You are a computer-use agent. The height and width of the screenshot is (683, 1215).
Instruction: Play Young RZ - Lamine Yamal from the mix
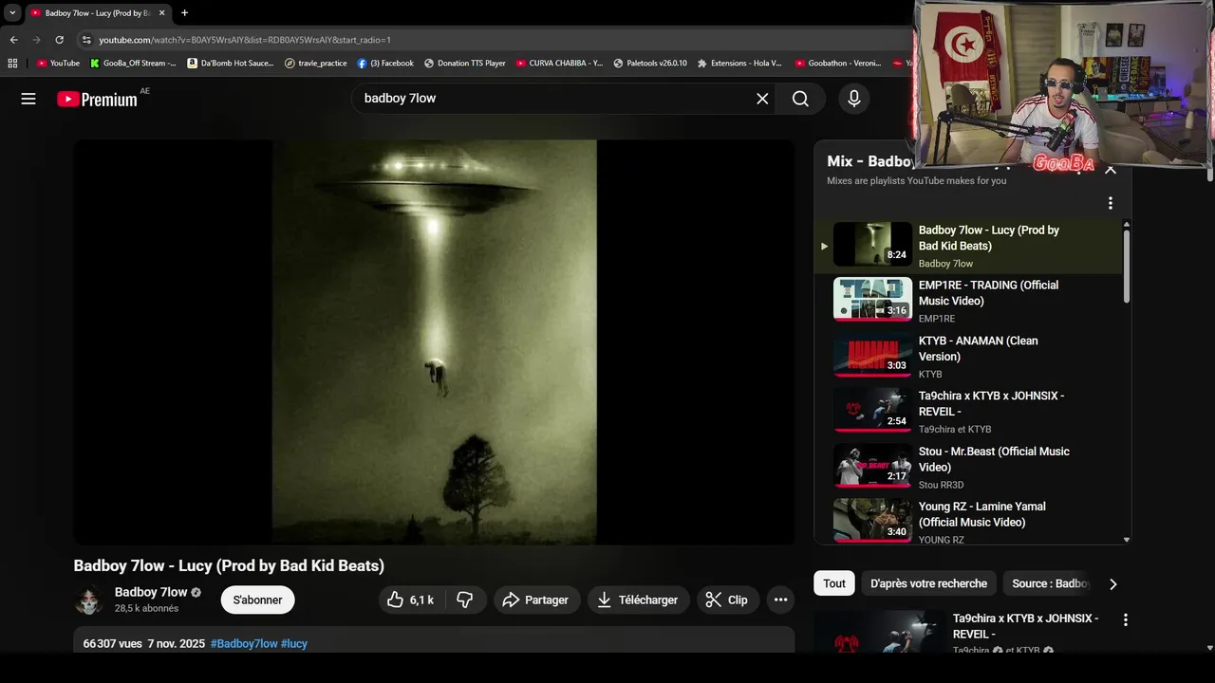967,522
